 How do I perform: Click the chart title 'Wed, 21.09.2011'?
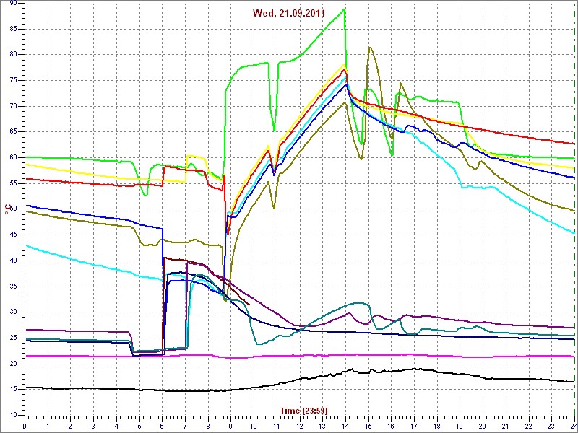click(x=289, y=14)
